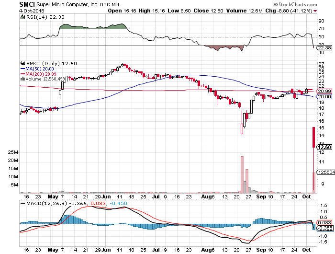
Task: Click the -1.5 label on the MACD axis
Action: pyautogui.click(x=323, y=242)
